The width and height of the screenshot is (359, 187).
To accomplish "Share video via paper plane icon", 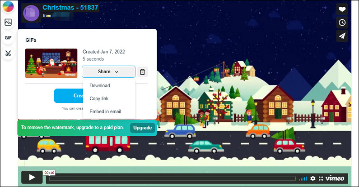I will 342,36.
